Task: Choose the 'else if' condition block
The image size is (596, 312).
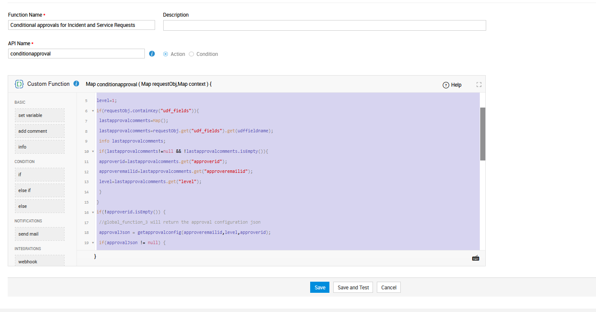Action: click(x=39, y=190)
